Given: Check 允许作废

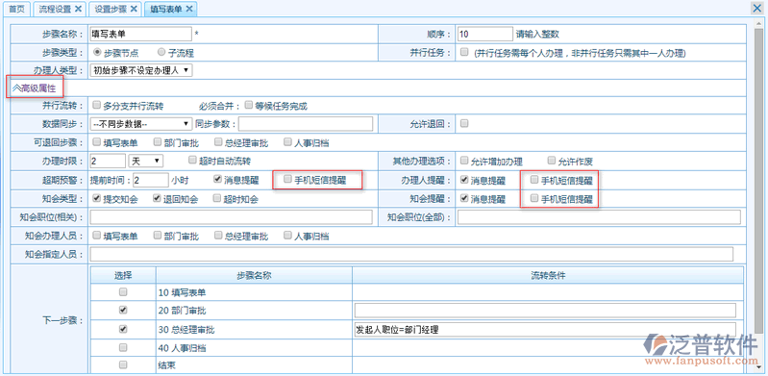Looking at the screenshot, I should pos(552,161).
